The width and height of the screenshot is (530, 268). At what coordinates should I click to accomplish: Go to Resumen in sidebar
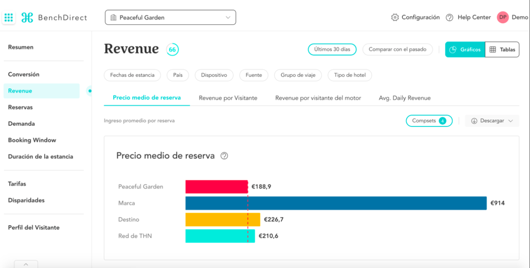click(21, 47)
